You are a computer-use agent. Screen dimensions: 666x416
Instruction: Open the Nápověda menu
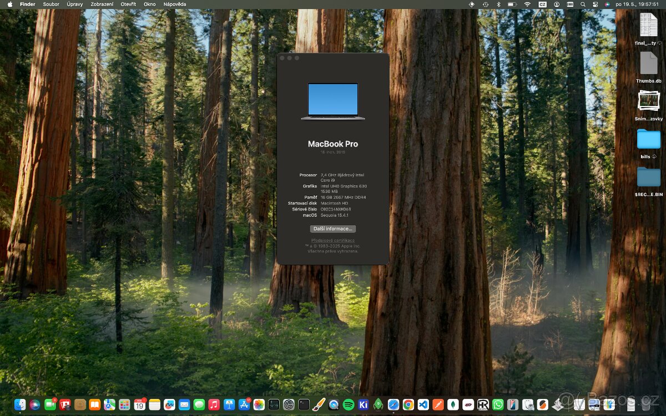point(175,4)
